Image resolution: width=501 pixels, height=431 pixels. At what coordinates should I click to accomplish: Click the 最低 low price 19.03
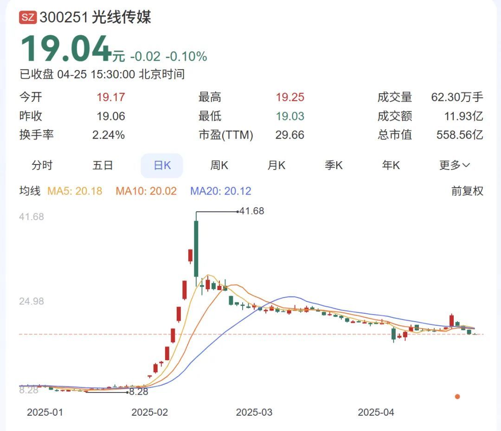[x=290, y=116]
